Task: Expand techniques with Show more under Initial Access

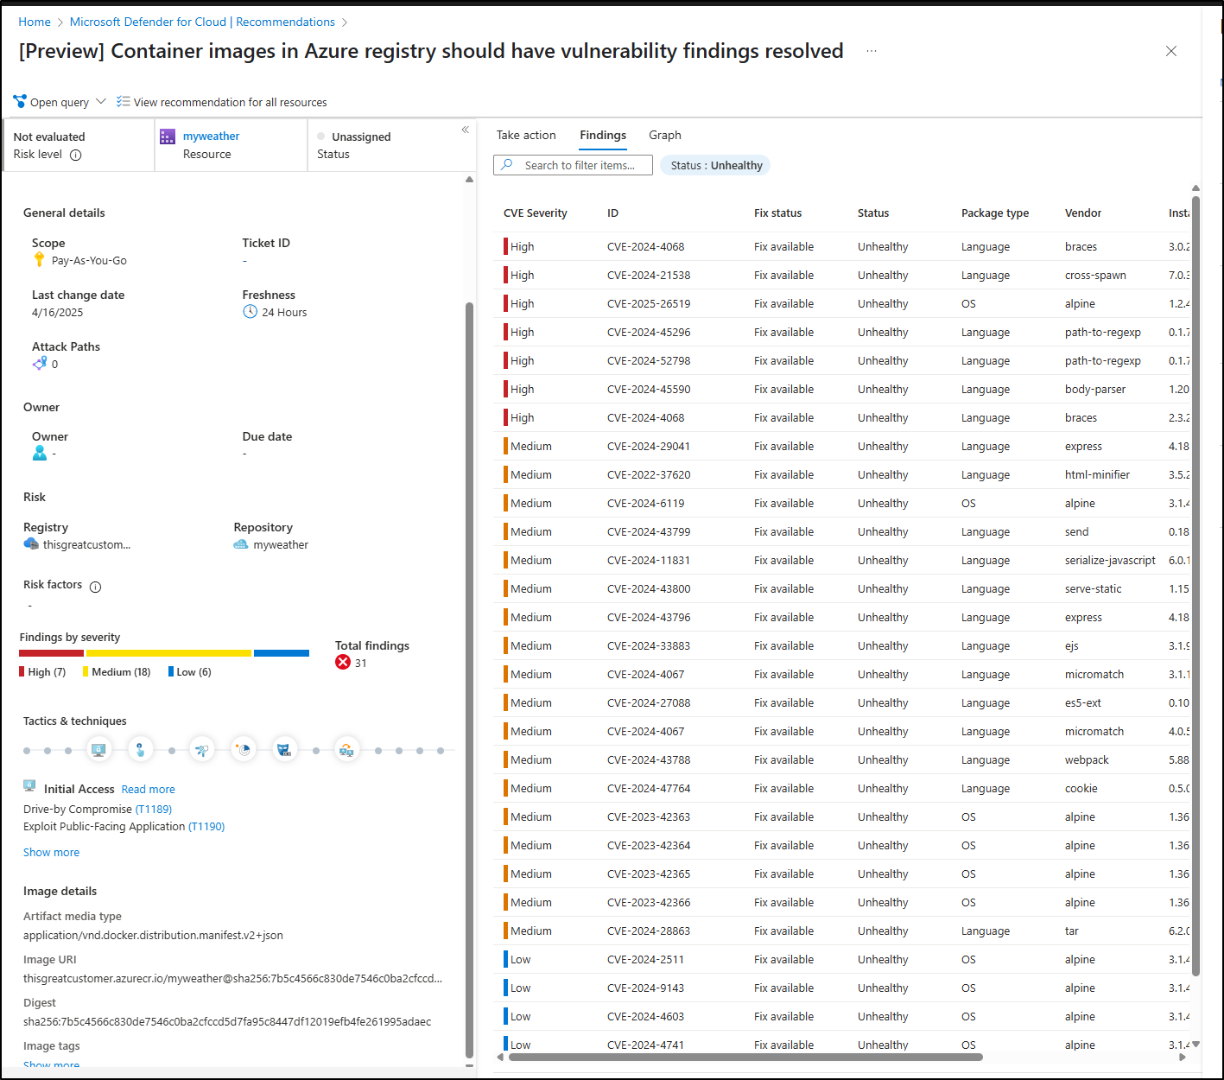Action: [x=51, y=852]
